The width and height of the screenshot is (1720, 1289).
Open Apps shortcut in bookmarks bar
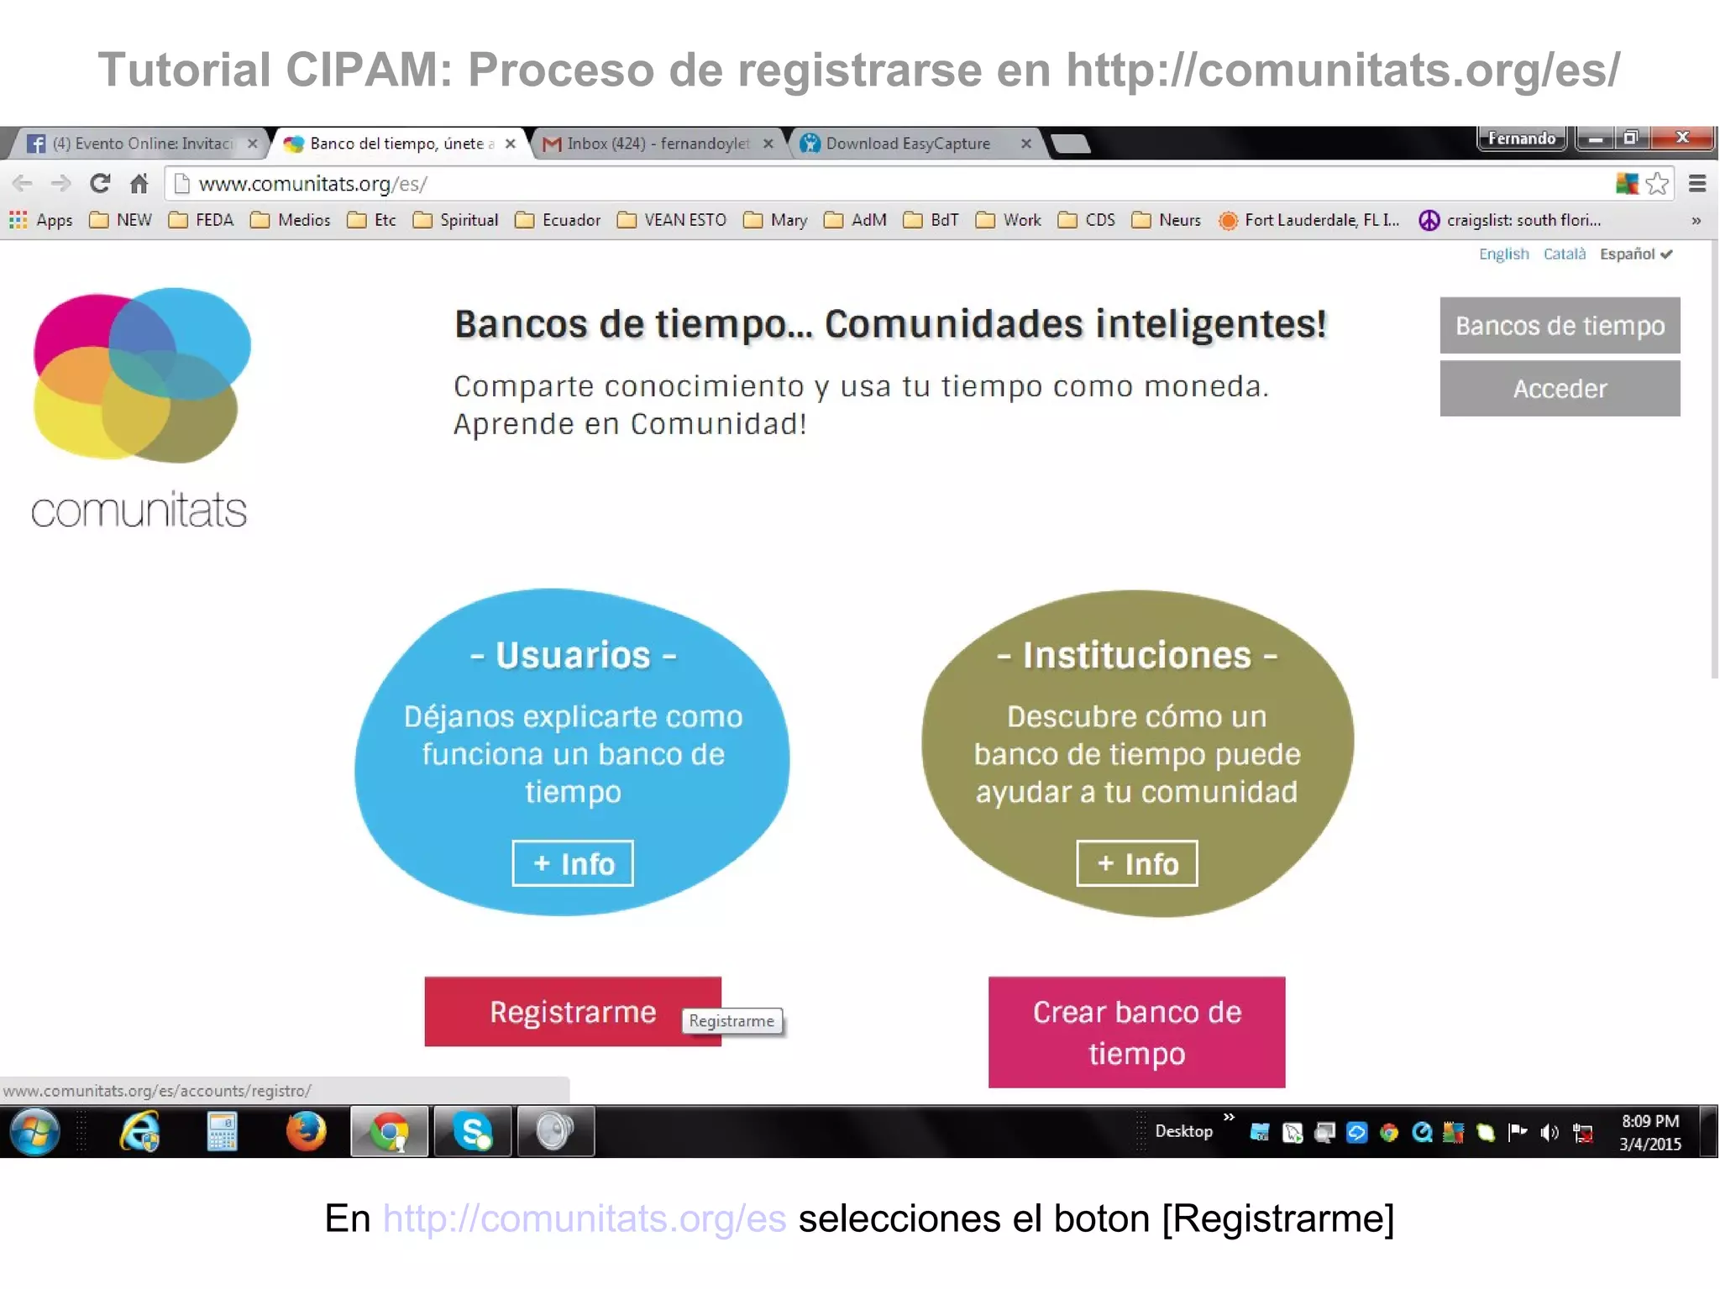(x=41, y=220)
